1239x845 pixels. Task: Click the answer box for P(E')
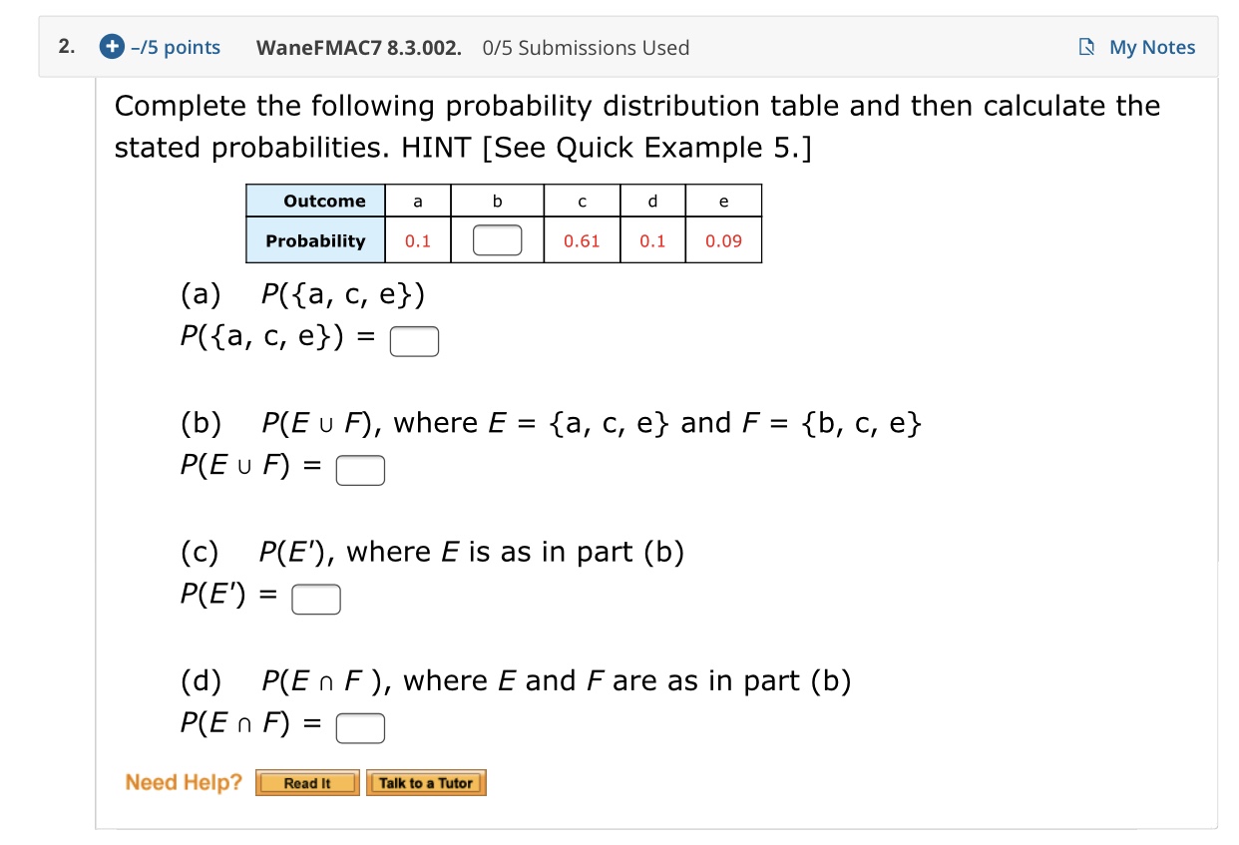click(x=315, y=599)
